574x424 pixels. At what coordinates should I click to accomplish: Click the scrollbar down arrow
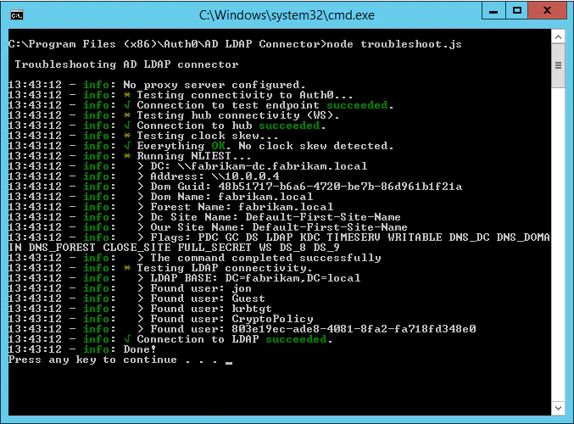click(x=558, y=408)
